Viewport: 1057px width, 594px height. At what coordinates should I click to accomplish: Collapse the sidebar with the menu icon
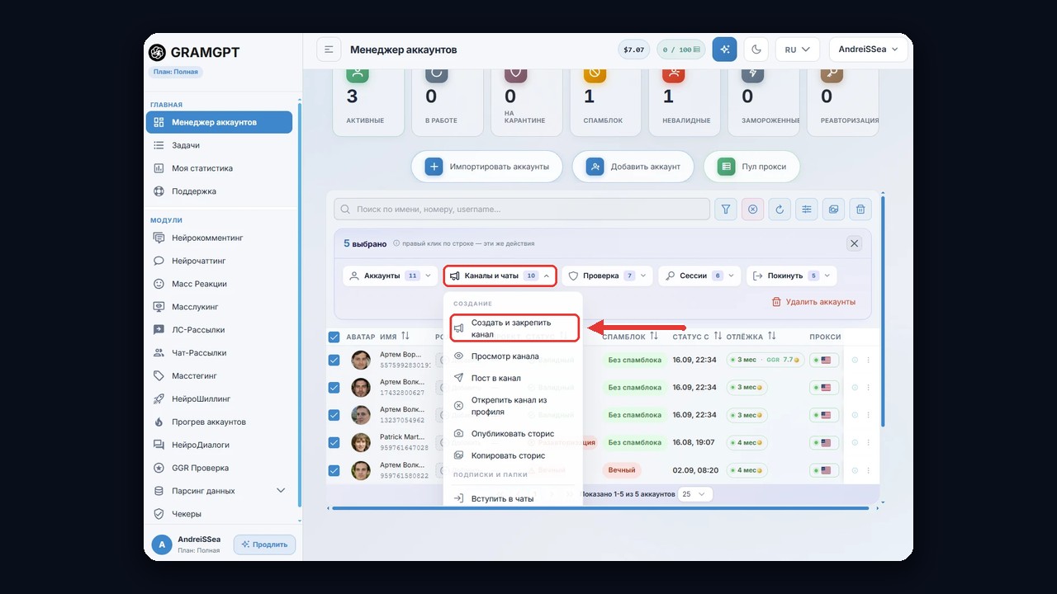[x=329, y=49]
